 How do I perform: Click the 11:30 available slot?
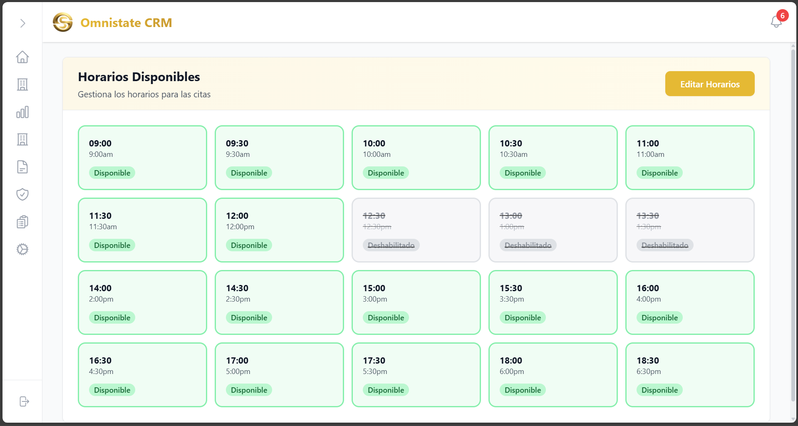click(142, 230)
